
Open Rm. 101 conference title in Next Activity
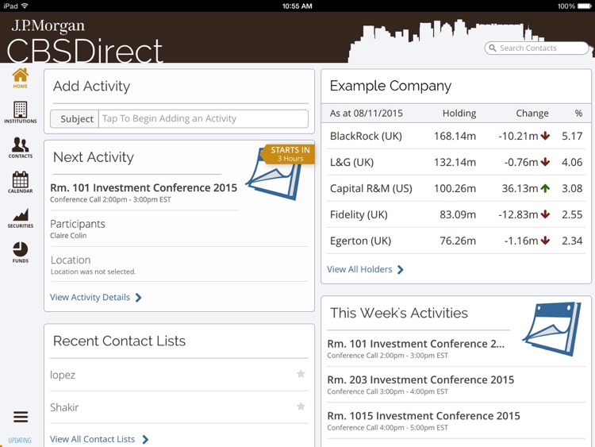coord(144,187)
